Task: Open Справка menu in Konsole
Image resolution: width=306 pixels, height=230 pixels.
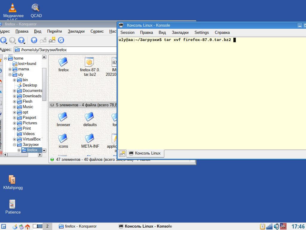Action: (222, 32)
